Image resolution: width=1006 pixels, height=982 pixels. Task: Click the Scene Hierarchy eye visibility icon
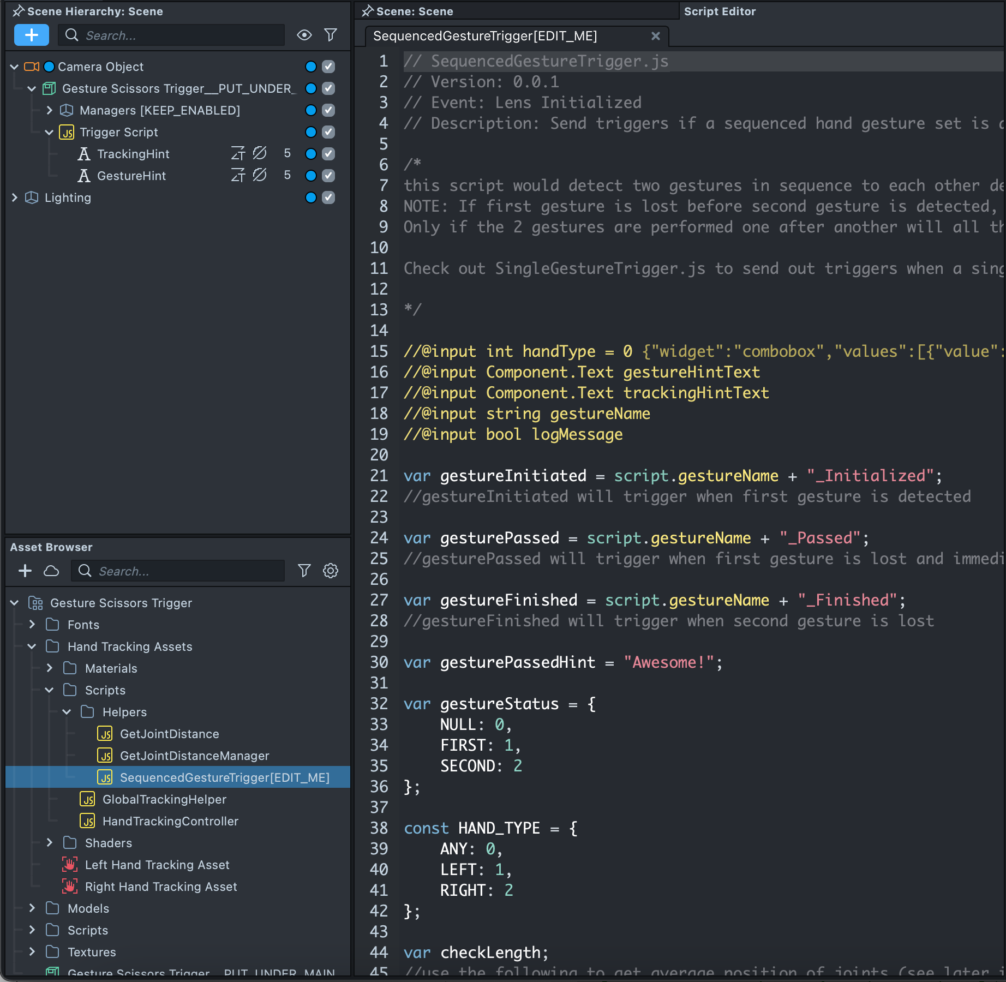(304, 35)
